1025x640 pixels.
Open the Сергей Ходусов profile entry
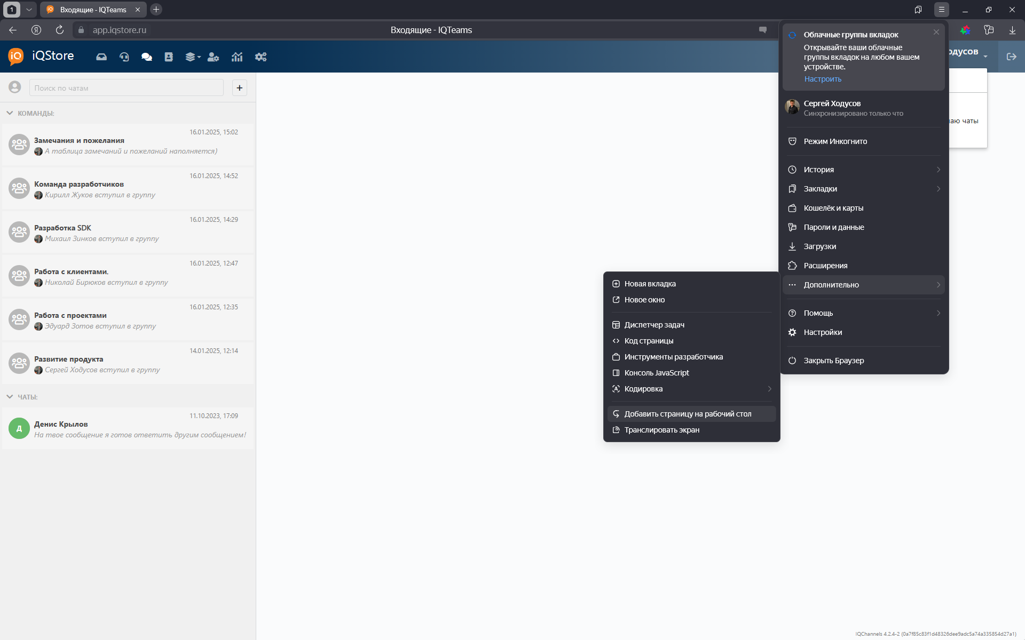pyautogui.click(x=864, y=108)
